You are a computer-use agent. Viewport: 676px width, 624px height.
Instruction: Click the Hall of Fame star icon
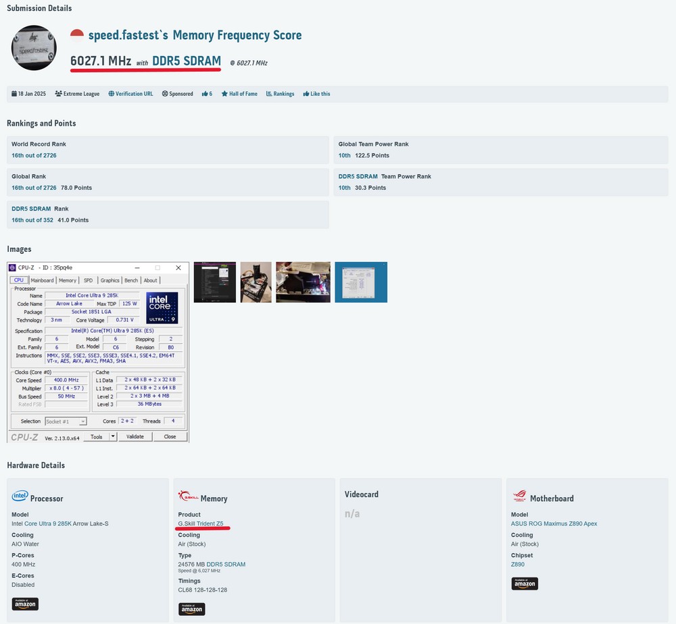point(224,94)
